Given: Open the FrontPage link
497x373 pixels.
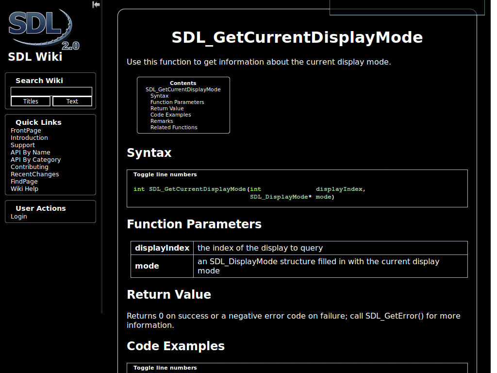Looking at the screenshot, I should pos(26,130).
